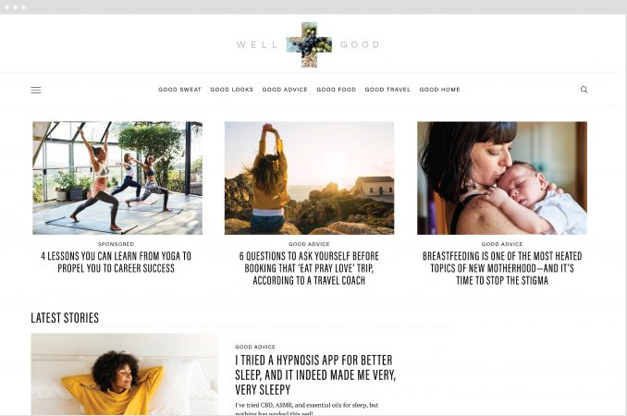Click the Sponsored label under yoga photo
Image resolution: width=627 pixels, height=416 pixels.
click(116, 244)
